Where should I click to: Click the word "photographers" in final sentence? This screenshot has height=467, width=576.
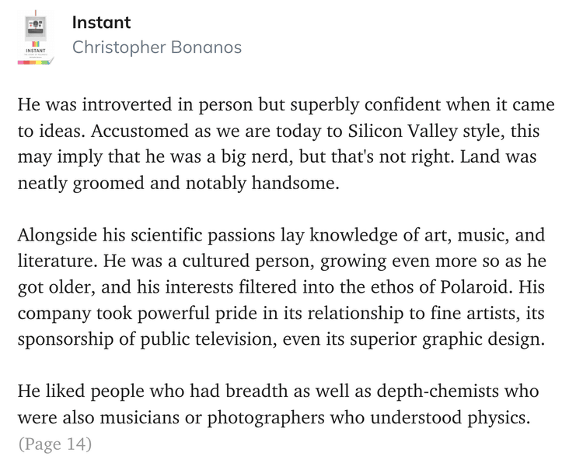point(266,418)
